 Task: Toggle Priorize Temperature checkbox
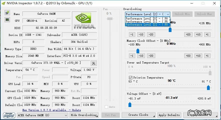(x=130, y=77)
